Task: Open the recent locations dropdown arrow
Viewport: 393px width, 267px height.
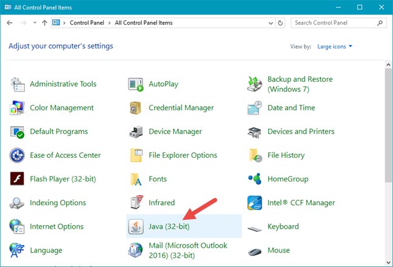Action: coord(35,23)
